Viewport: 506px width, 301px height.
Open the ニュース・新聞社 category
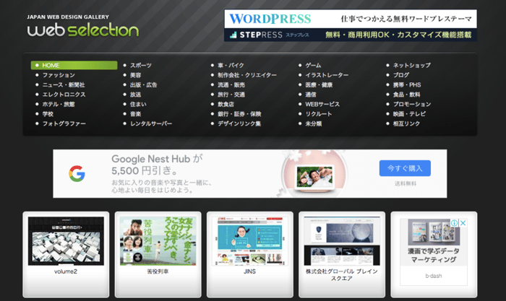[64, 84]
